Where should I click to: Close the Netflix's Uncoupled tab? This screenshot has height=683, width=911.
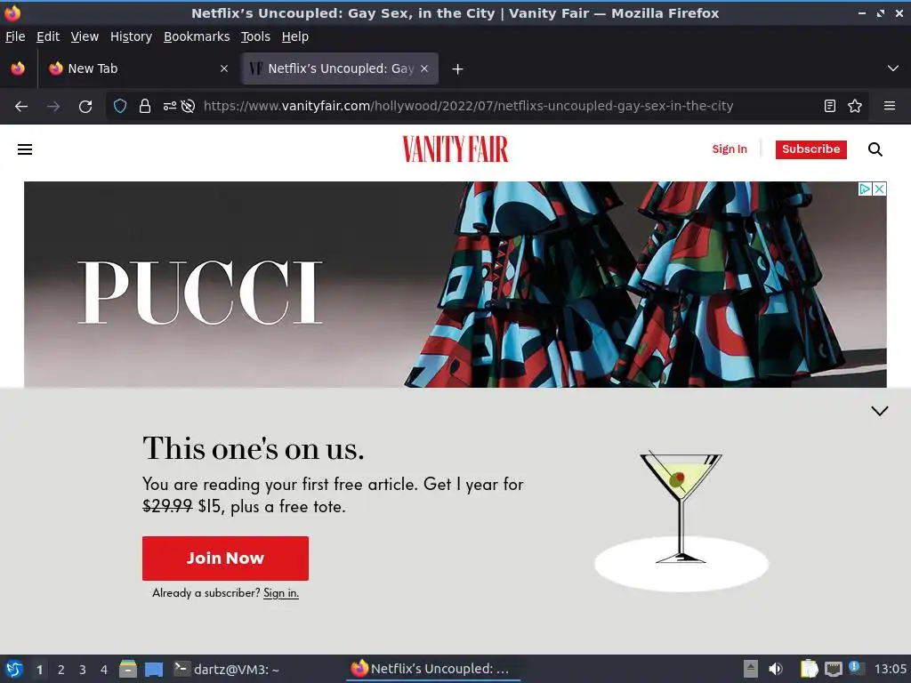[424, 68]
